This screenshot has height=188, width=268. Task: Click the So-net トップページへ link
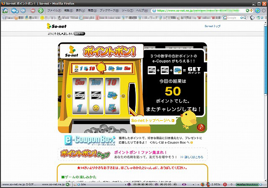[x=153, y=120]
